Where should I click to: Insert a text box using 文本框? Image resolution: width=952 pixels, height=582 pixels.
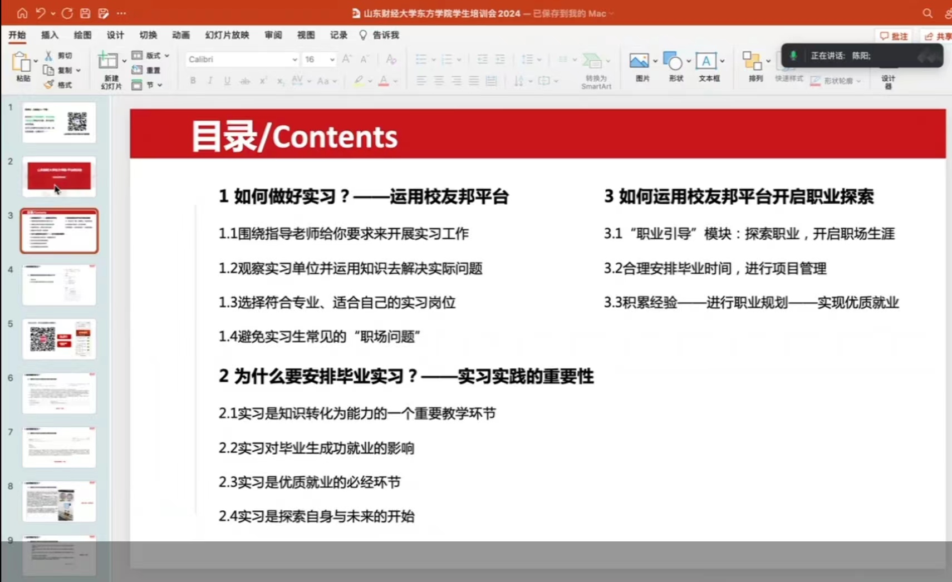coord(706,61)
